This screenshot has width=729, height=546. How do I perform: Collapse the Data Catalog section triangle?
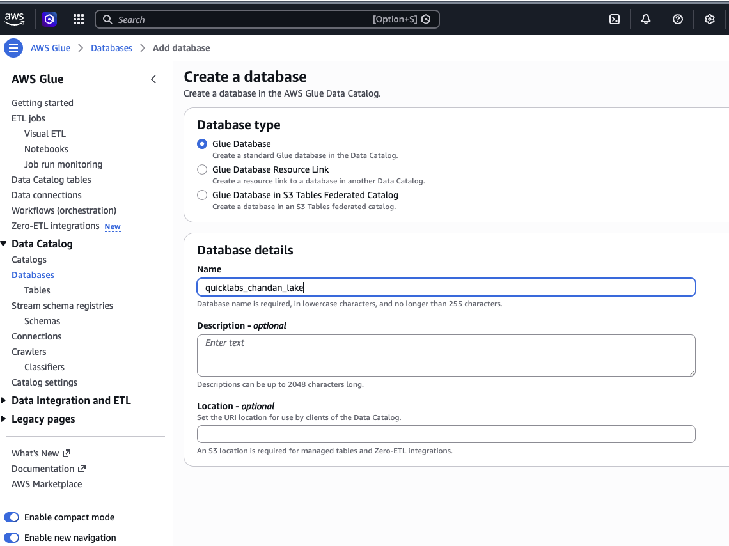pyautogui.click(x=4, y=244)
